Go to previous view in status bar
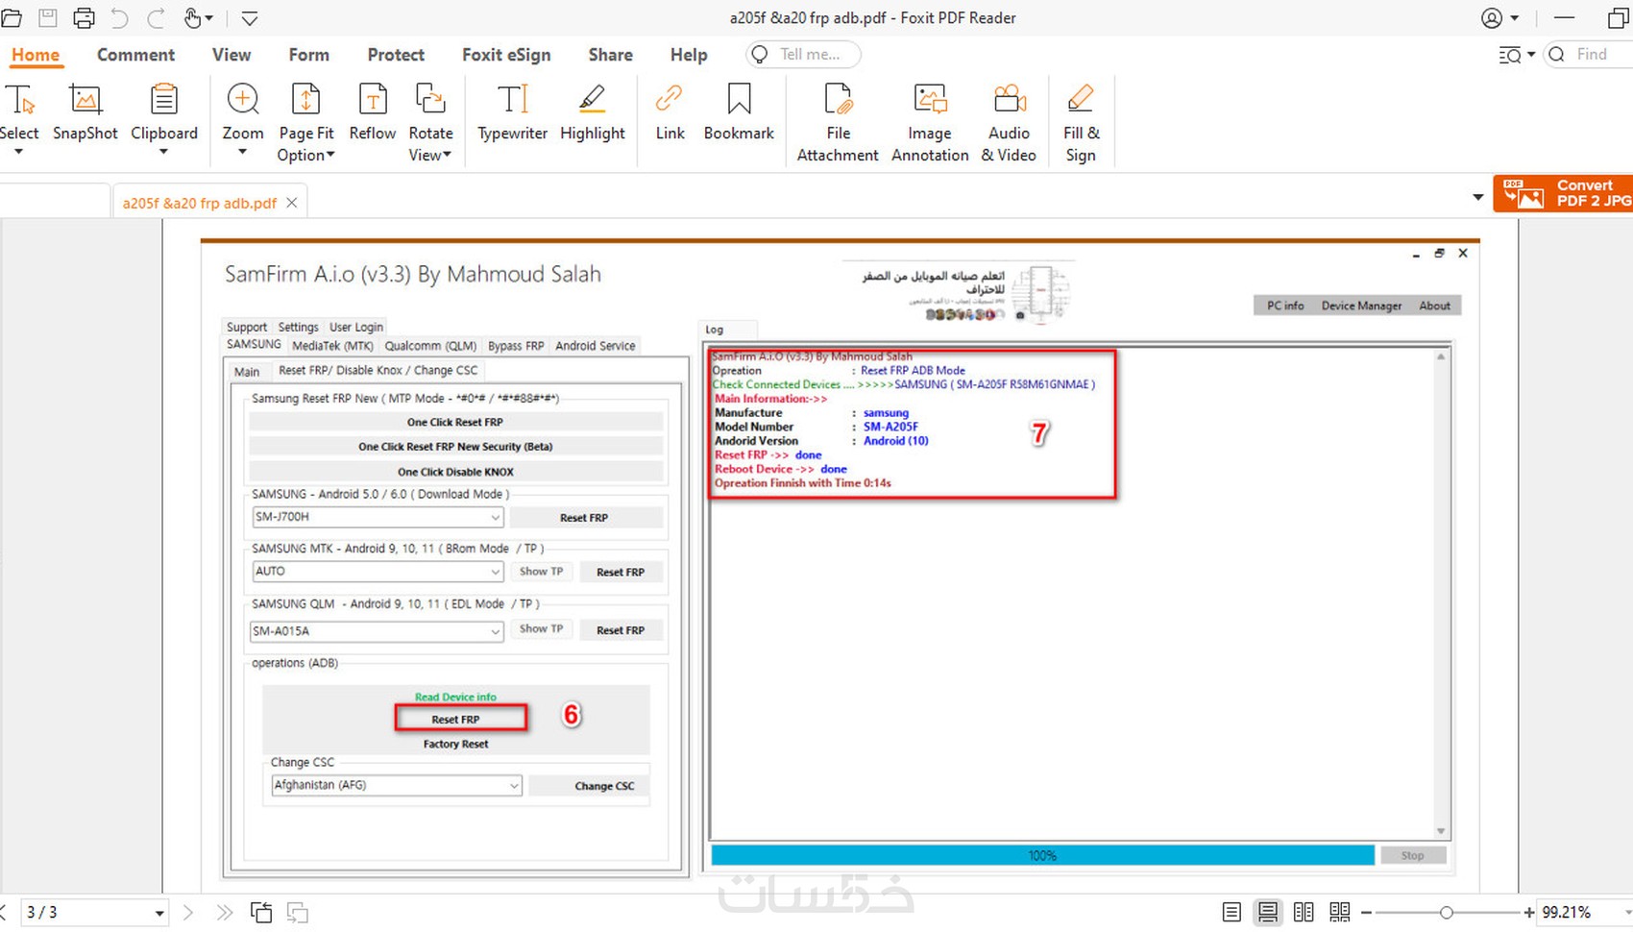 coord(260,913)
